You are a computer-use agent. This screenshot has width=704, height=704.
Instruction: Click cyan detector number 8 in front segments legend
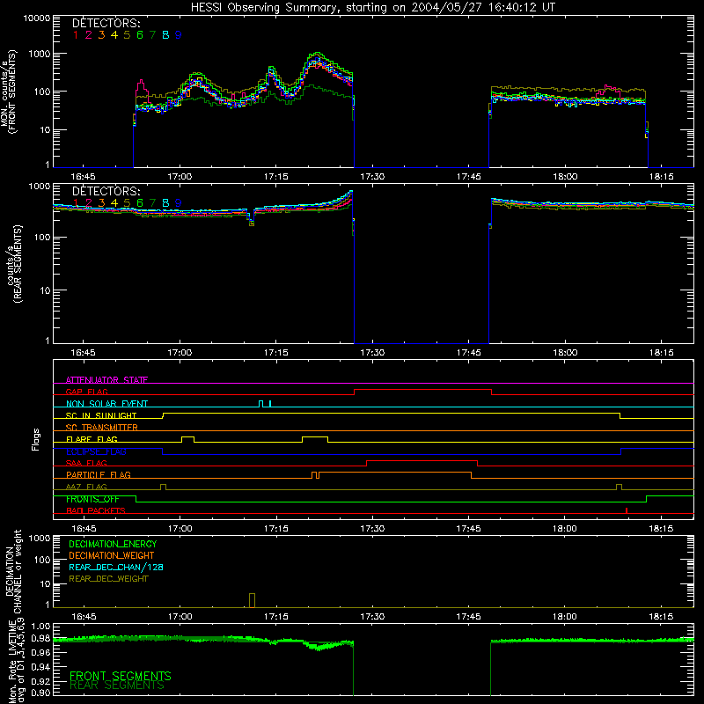(165, 35)
